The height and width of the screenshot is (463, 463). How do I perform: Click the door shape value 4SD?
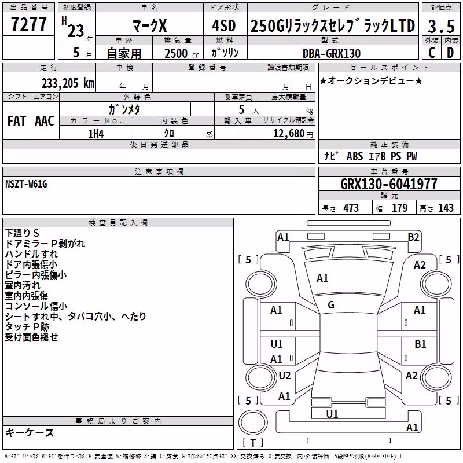tap(224, 25)
